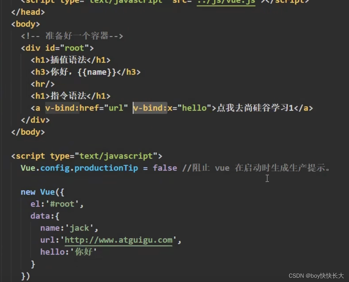Click the ../js/vue.js src path

(x=226, y=2)
